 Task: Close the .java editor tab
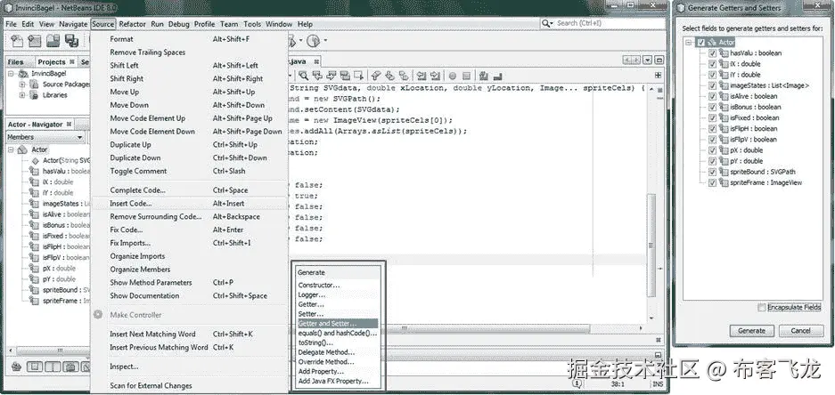(x=315, y=61)
